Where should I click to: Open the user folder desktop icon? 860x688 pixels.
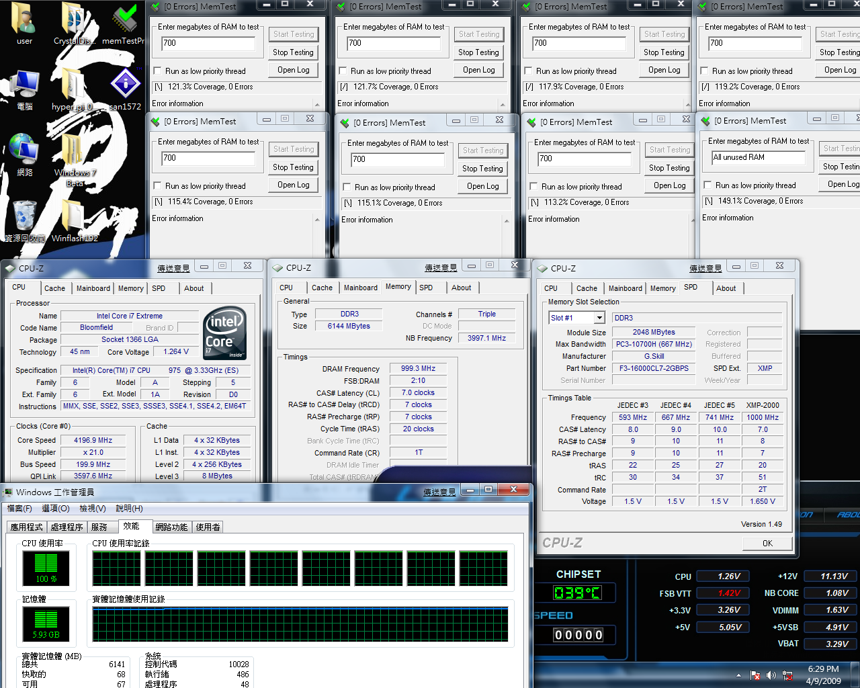pyautogui.click(x=24, y=24)
